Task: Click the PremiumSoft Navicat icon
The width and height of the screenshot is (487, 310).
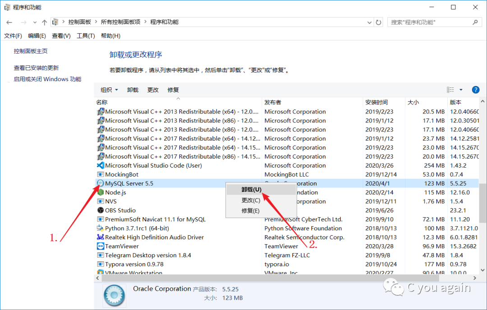Action: (x=100, y=219)
